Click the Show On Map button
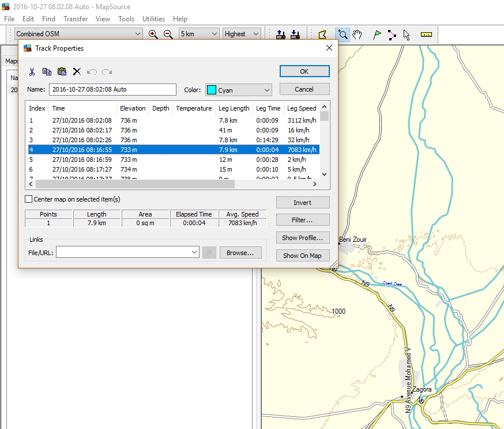The height and width of the screenshot is (429, 504). 303,256
